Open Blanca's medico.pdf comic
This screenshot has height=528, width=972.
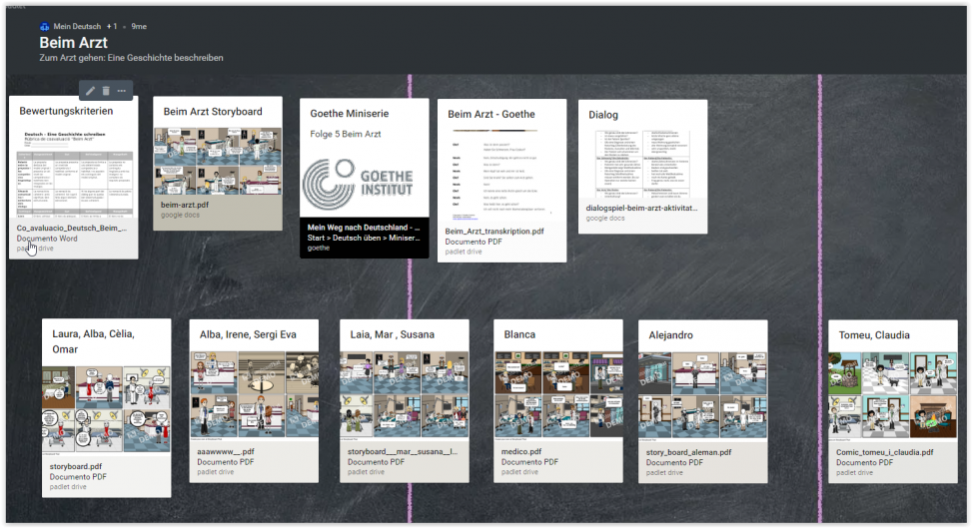point(557,394)
